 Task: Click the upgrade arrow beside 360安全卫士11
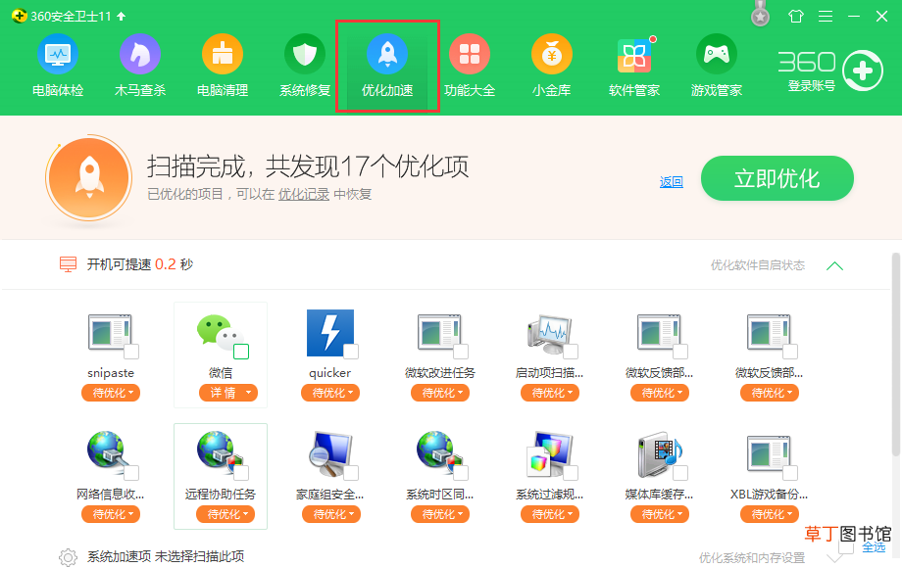point(121,16)
